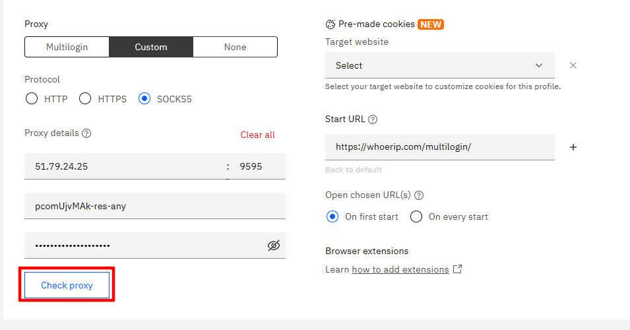The width and height of the screenshot is (630, 330).
Task: Click the external link icon beside how to add extensions
Action: coord(458,269)
